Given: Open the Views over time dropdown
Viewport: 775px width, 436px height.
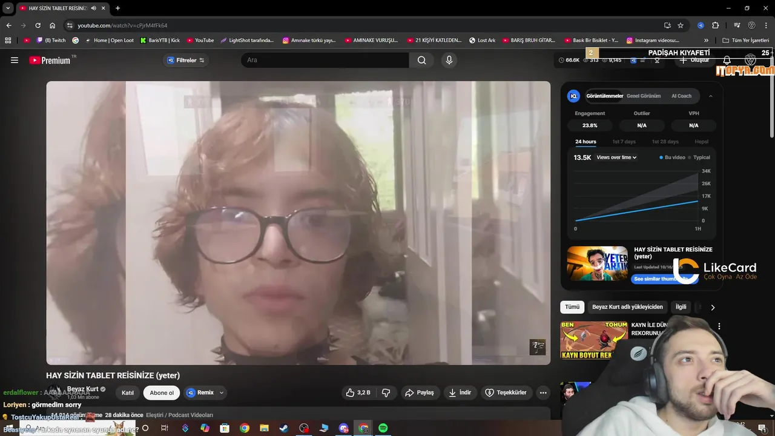Looking at the screenshot, I should click(616, 157).
